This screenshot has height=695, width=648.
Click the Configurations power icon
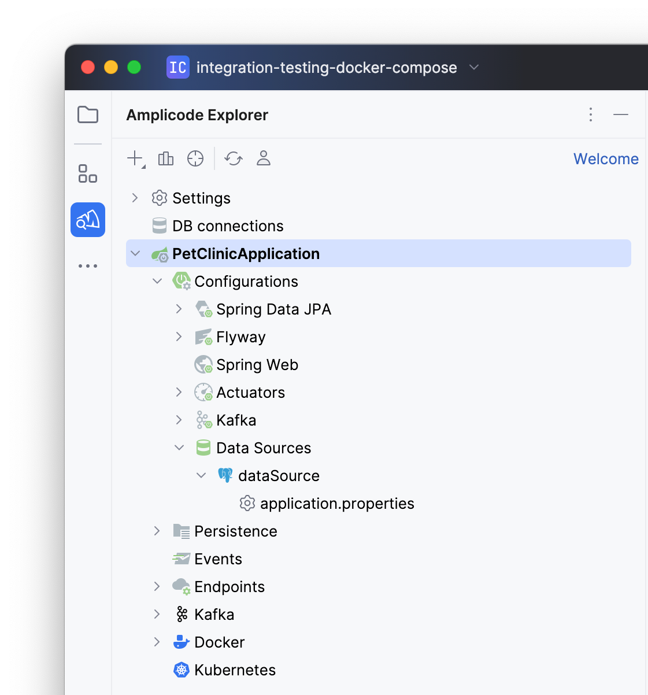tap(182, 282)
